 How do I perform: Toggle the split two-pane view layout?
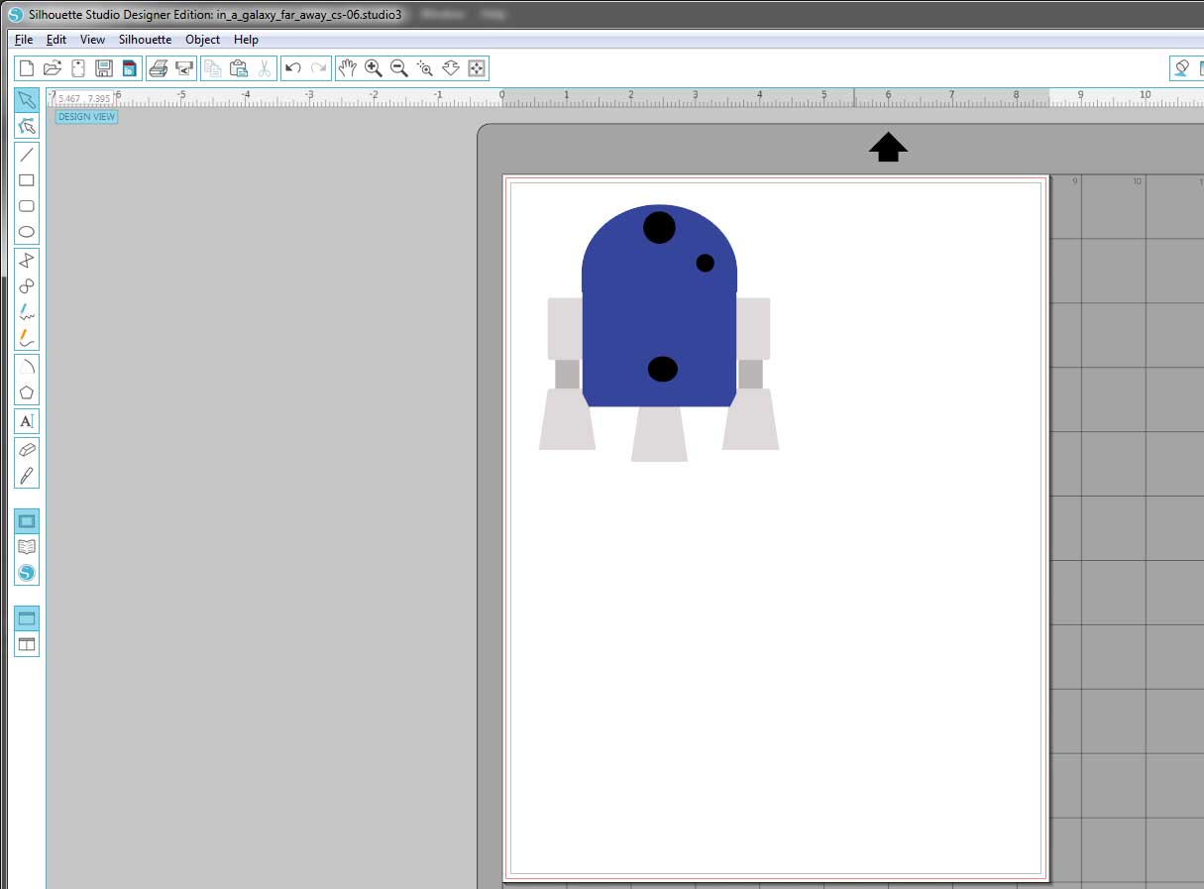tap(27, 644)
